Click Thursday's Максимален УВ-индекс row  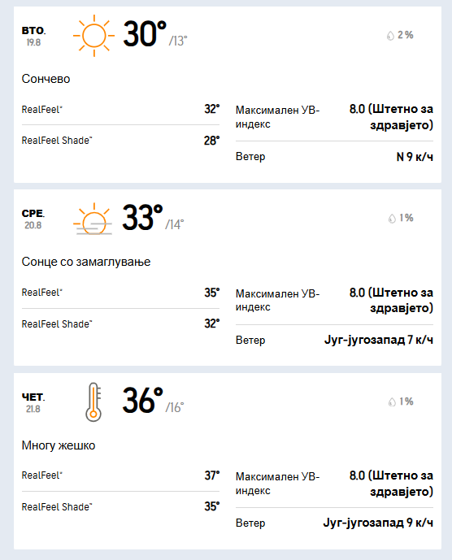334,484
